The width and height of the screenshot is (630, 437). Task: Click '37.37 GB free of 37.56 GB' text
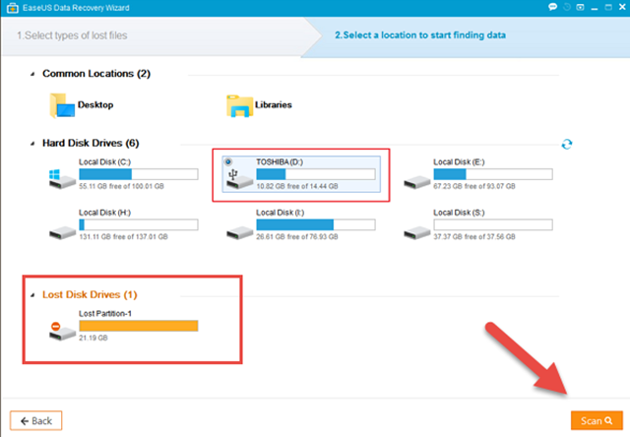(x=474, y=236)
